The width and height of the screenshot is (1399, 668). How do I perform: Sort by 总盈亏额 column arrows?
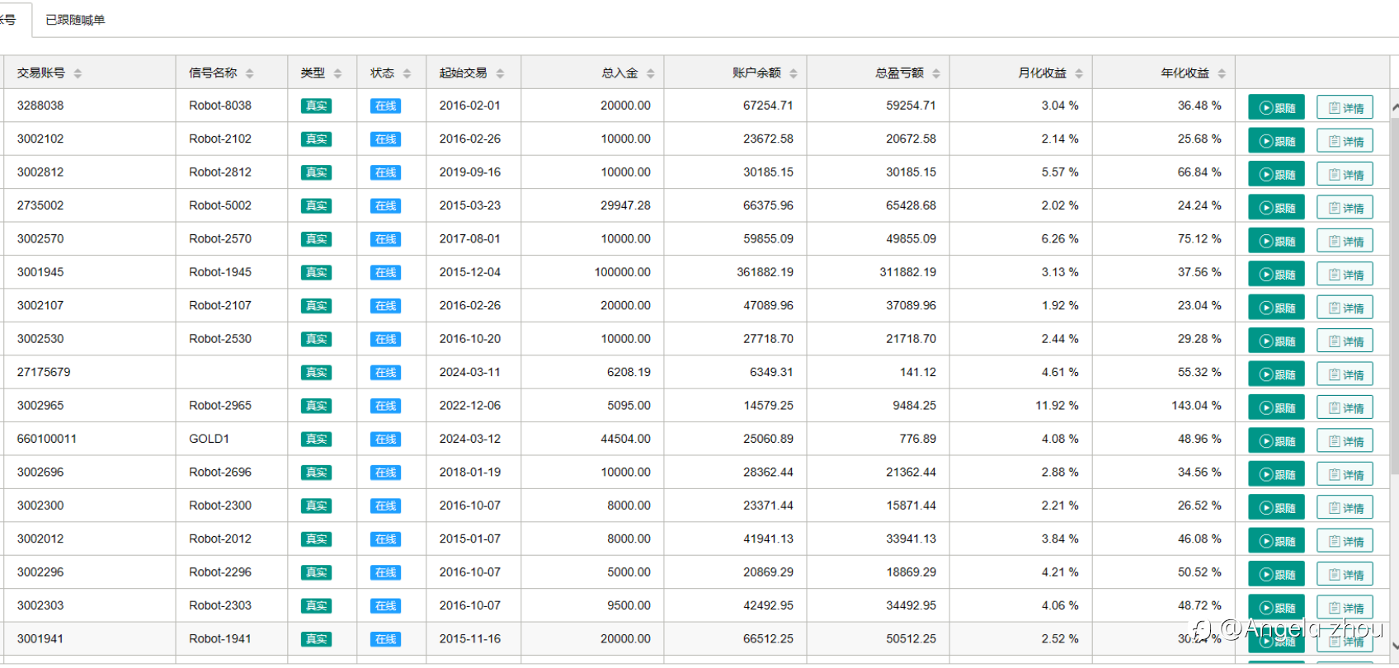coord(935,73)
